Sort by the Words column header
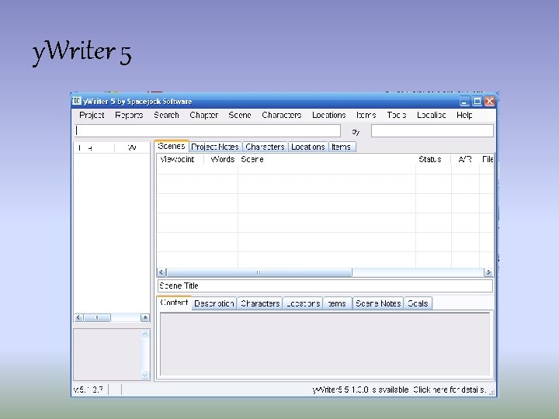559x419 pixels. coord(220,159)
